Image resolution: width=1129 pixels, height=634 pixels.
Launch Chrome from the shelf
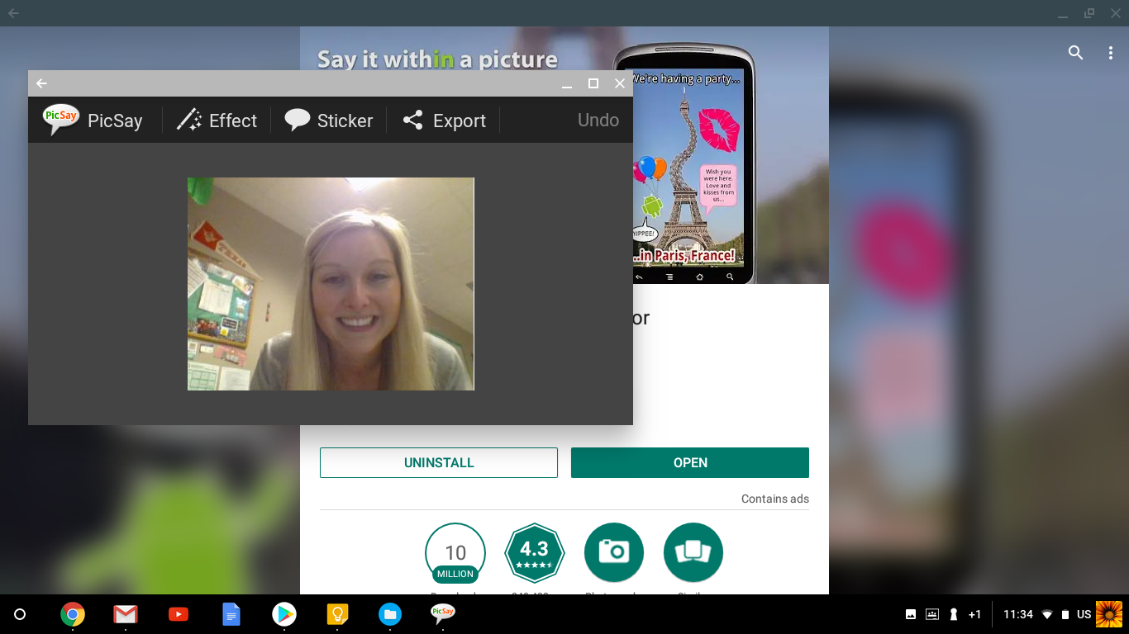coord(73,614)
